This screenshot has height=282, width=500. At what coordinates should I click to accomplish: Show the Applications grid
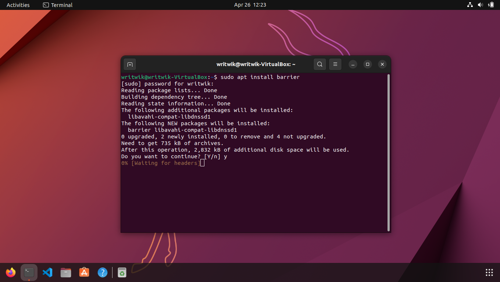pyautogui.click(x=489, y=272)
